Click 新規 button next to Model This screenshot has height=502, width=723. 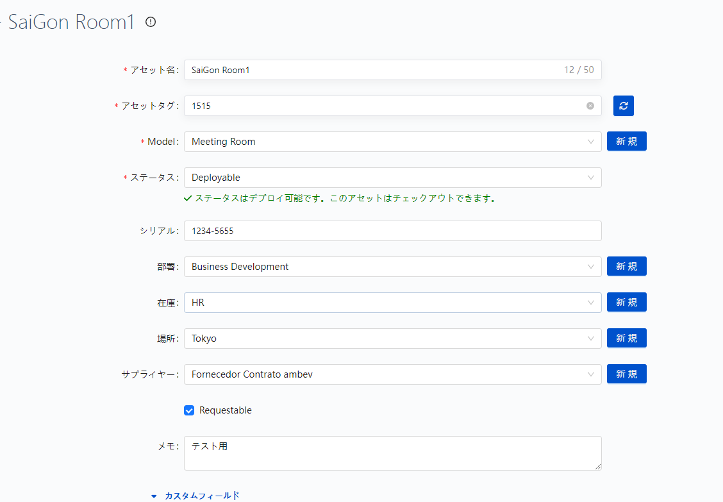[x=626, y=141]
